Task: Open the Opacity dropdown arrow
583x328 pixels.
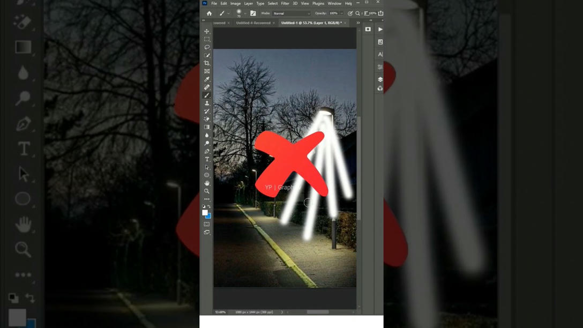Action: (342, 13)
